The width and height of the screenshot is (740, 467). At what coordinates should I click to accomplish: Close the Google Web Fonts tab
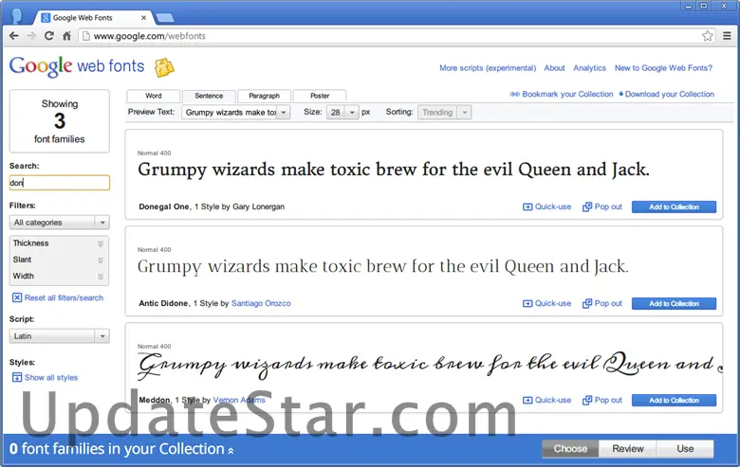click(143, 18)
